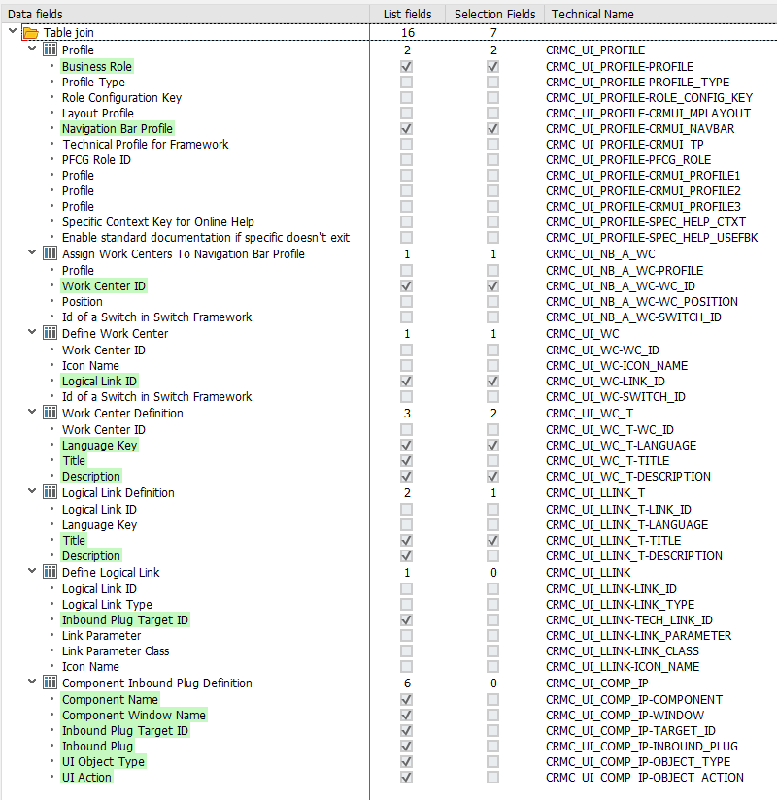This screenshot has width=777, height=800.
Task: Click technical name CRMC_UI_WC_T-LANGUAGE
Action: [x=621, y=446]
